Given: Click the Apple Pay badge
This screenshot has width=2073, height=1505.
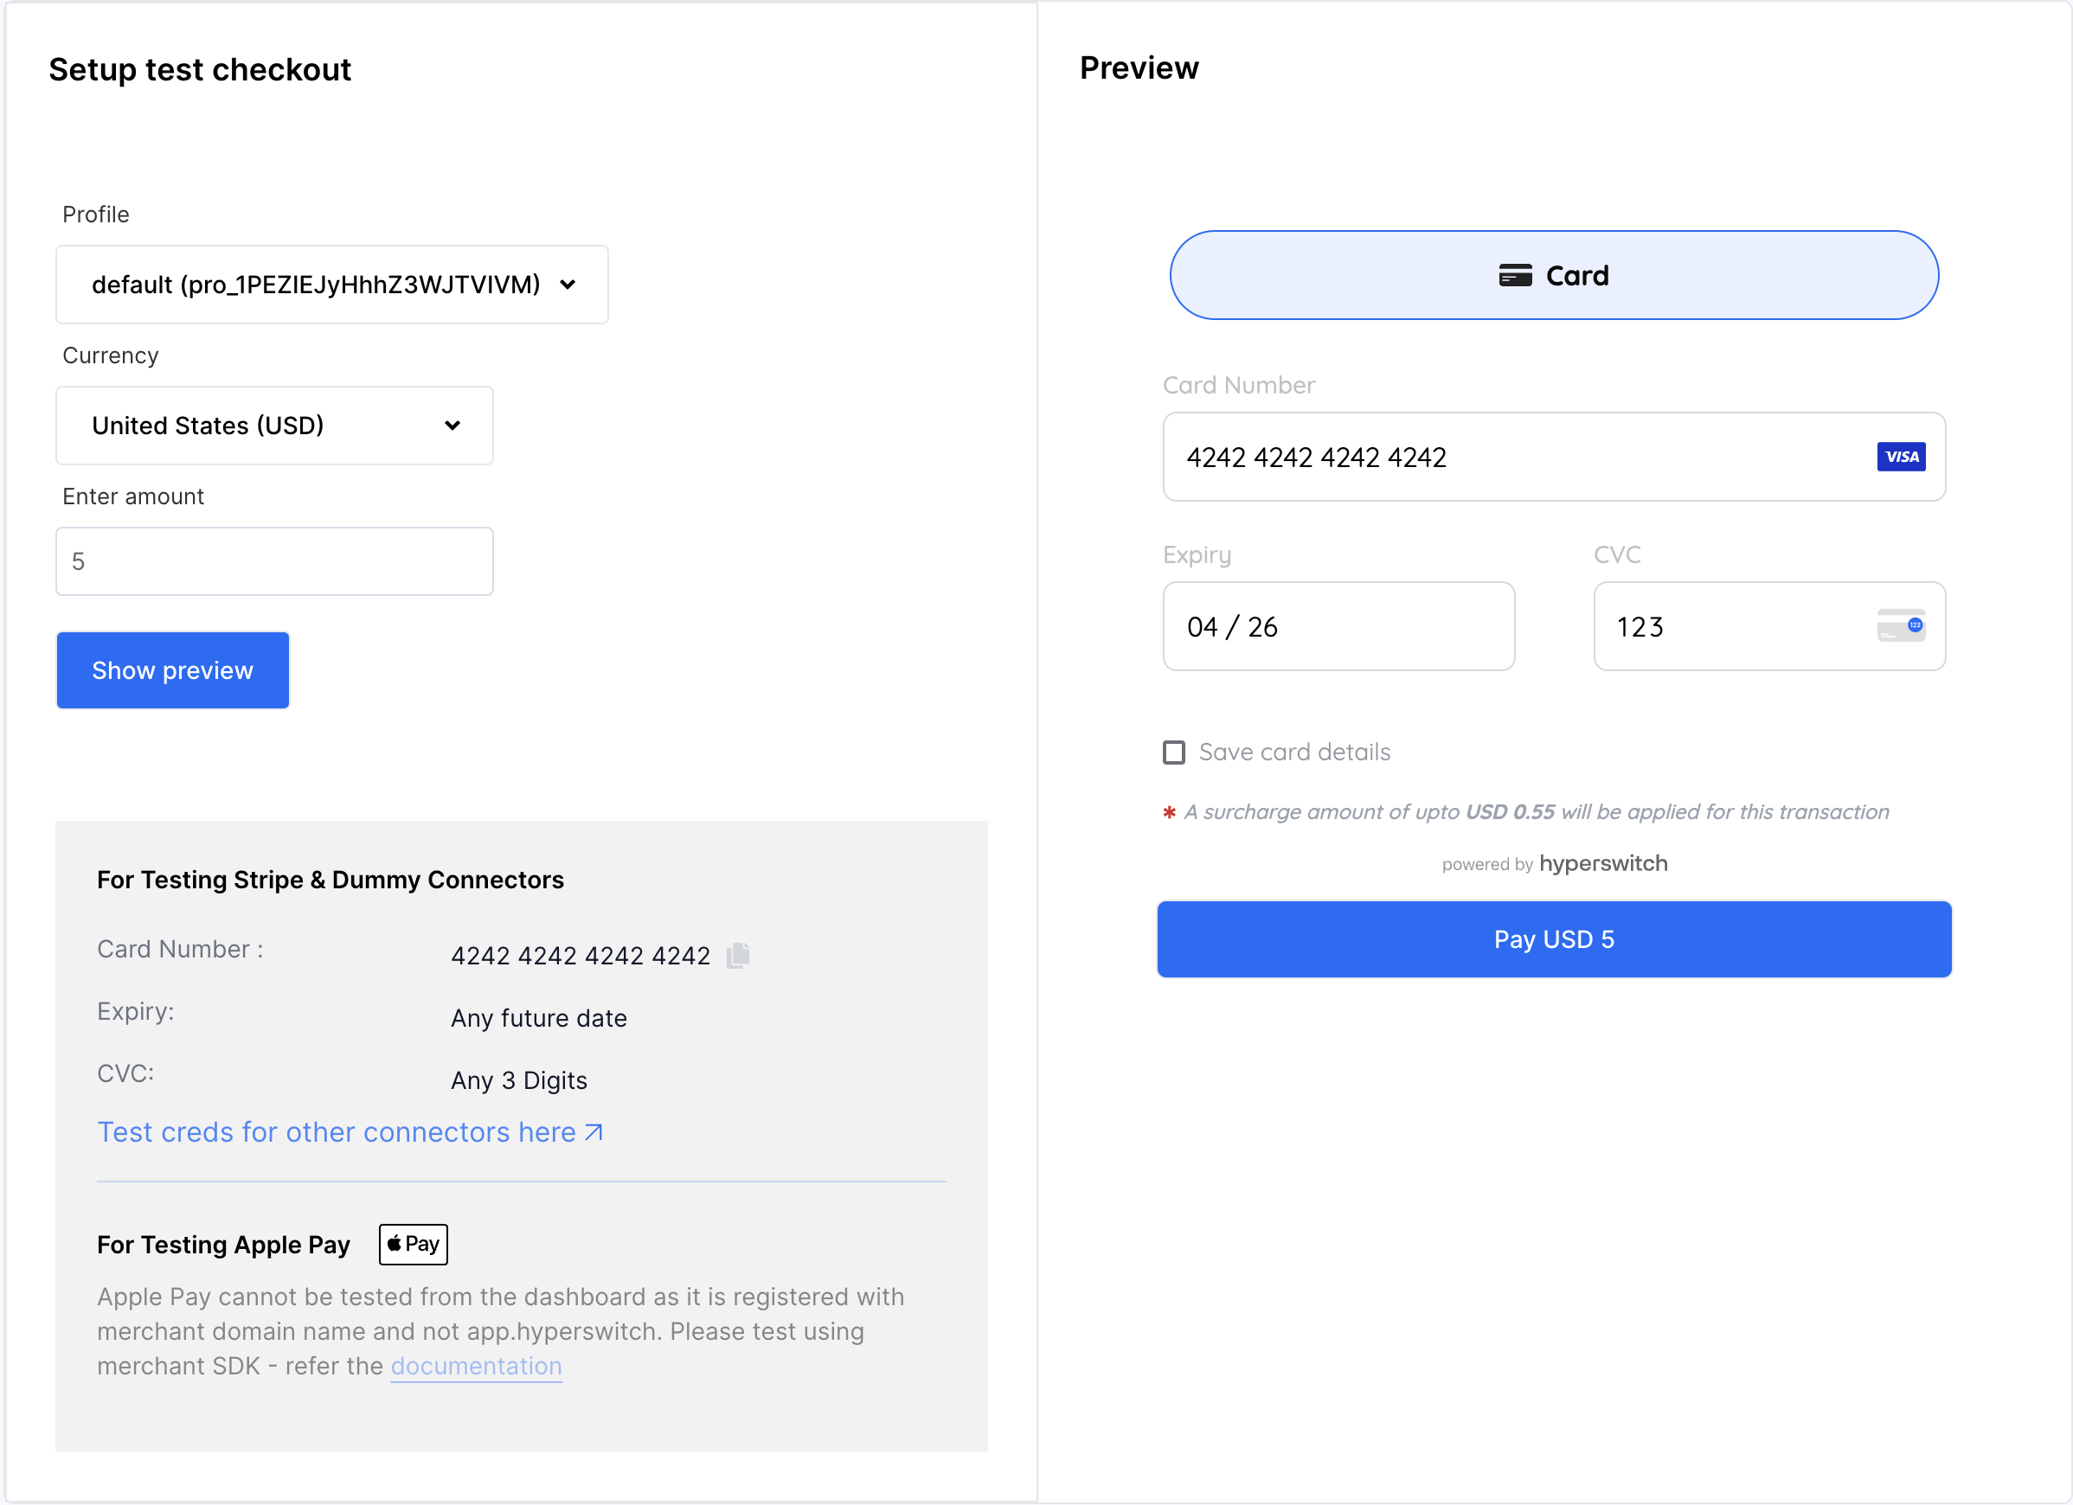Looking at the screenshot, I should tap(412, 1244).
